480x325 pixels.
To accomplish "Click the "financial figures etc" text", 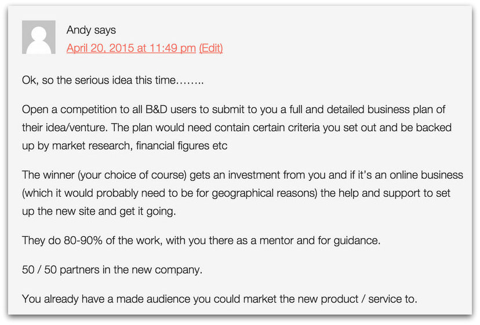I will pyautogui.click(x=181, y=146).
